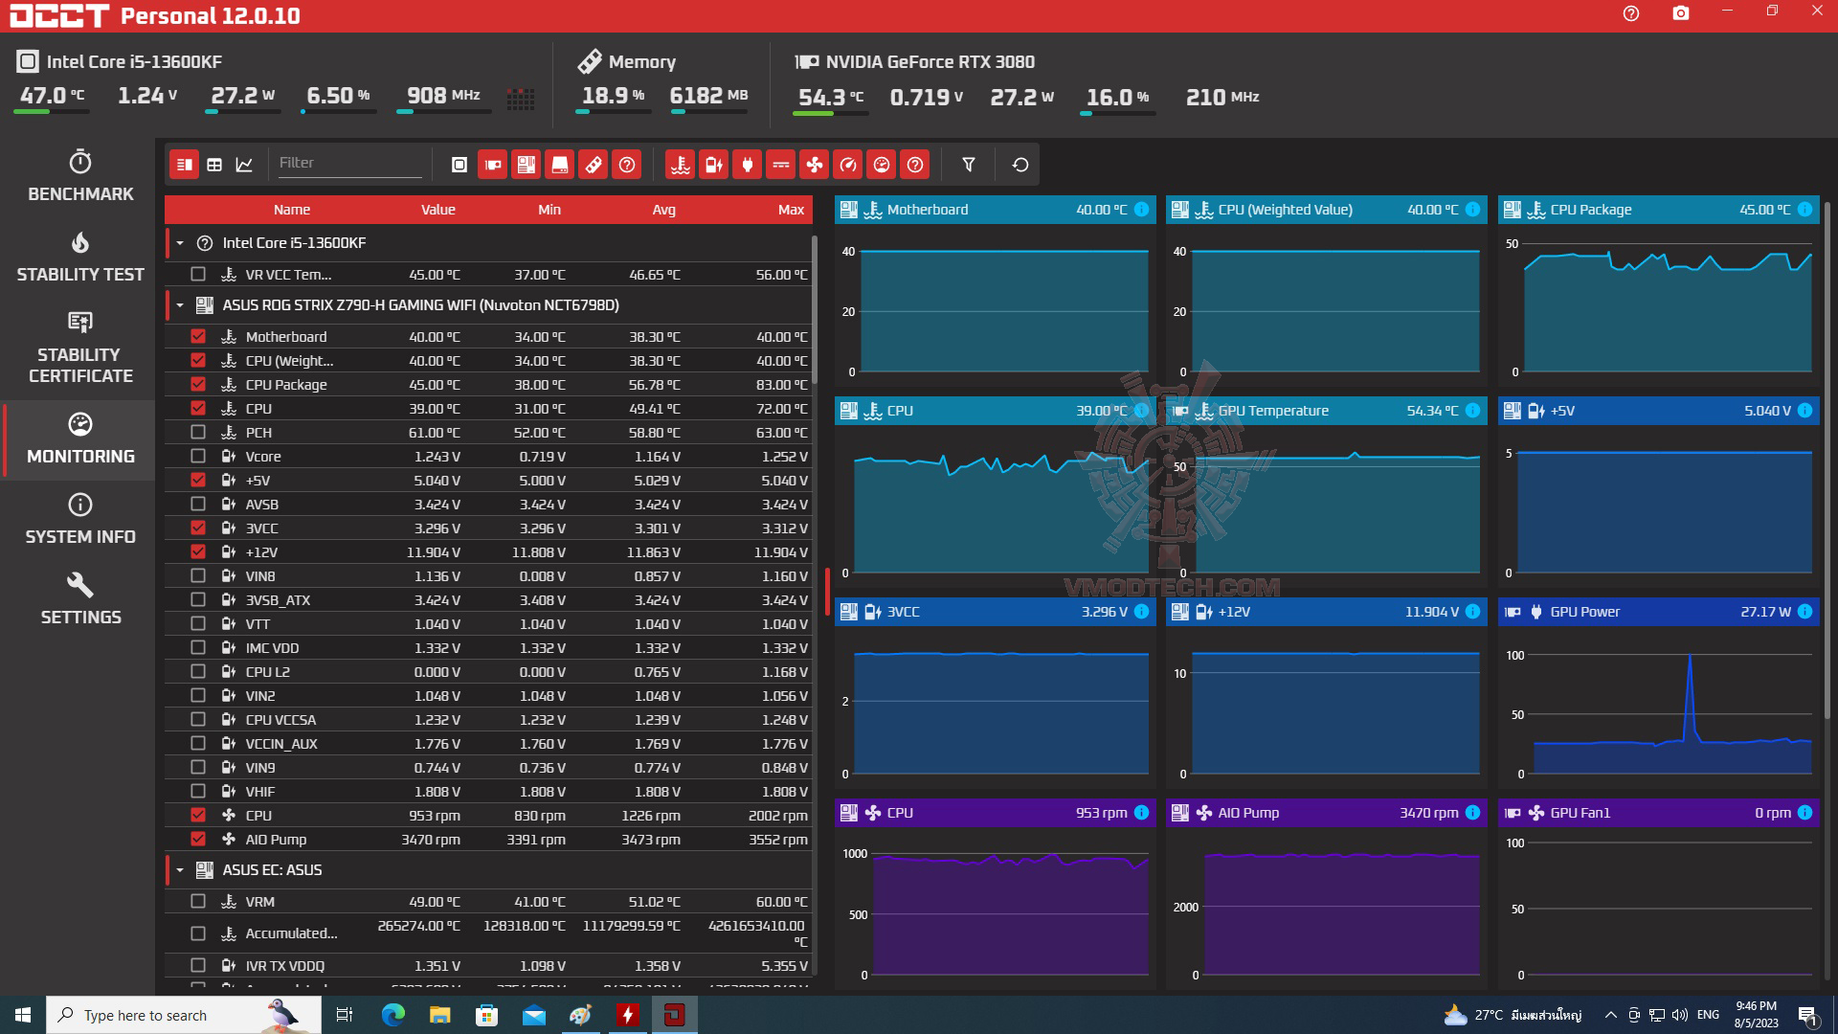Toggle the fan sensors filter icon

coord(815,165)
